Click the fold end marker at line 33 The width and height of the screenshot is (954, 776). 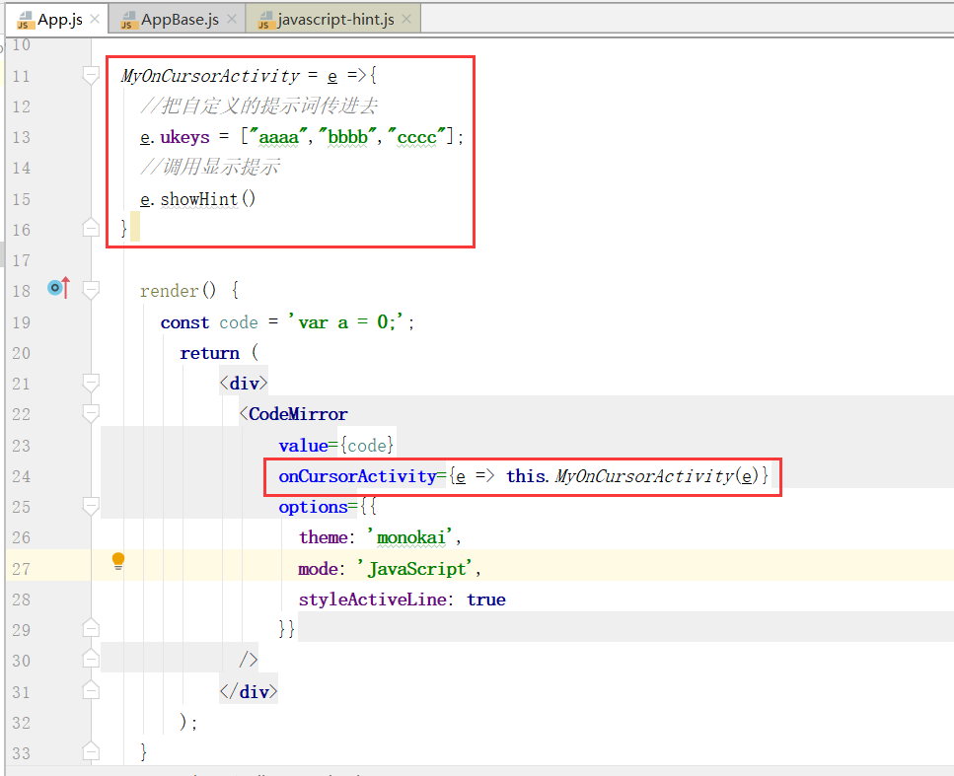tap(91, 751)
